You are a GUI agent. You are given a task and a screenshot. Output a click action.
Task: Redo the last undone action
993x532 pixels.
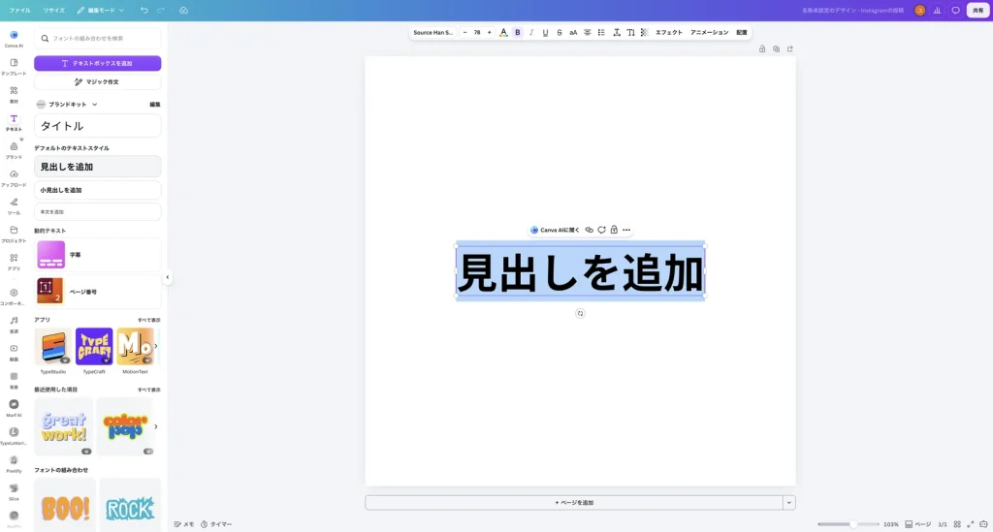click(160, 10)
